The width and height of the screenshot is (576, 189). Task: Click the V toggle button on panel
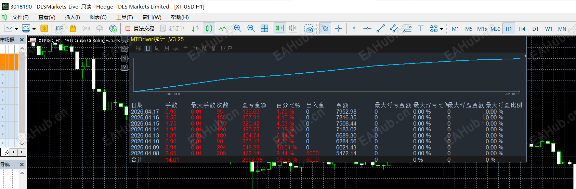[x=125, y=58]
